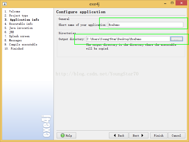Maximize the exe4j window
The height and width of the screenshot is (142, 189).
(172, 3)
